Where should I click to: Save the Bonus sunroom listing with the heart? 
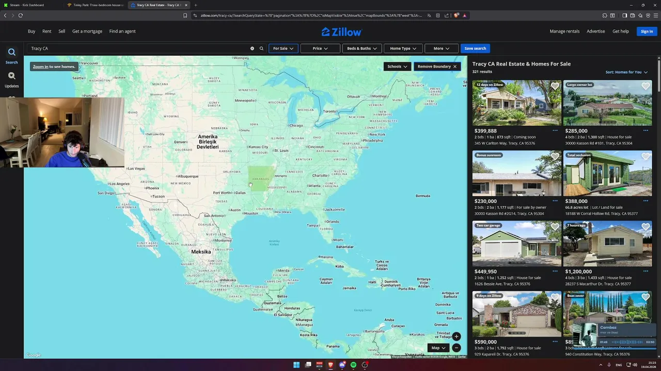(x=555, y=157)
